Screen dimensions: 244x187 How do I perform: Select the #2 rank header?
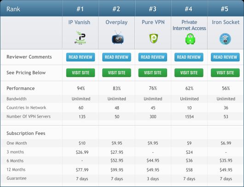point(116,9)
